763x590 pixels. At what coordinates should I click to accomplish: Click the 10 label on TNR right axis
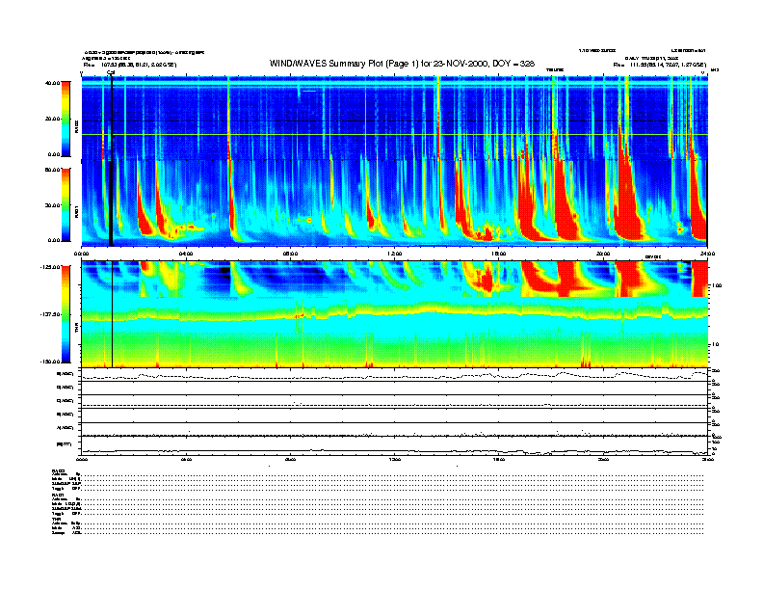[716, 344]
